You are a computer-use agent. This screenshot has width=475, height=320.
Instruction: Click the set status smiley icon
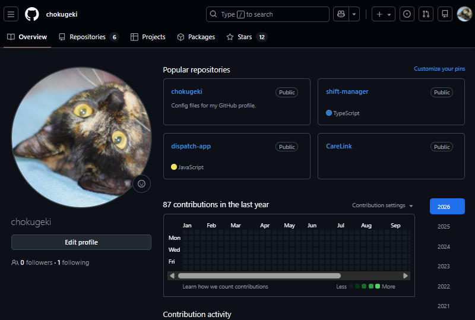point(141,184)
